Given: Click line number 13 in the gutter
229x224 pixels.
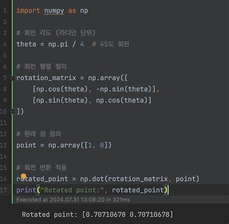Looking at the screenshot, I should pos(3,145).
